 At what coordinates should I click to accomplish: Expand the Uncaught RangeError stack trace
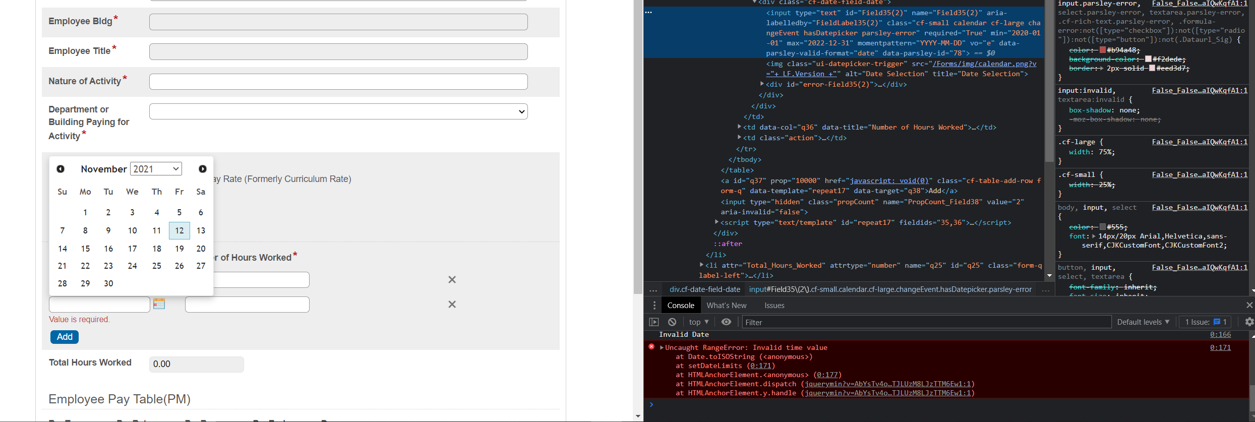[x=662, y=347]
